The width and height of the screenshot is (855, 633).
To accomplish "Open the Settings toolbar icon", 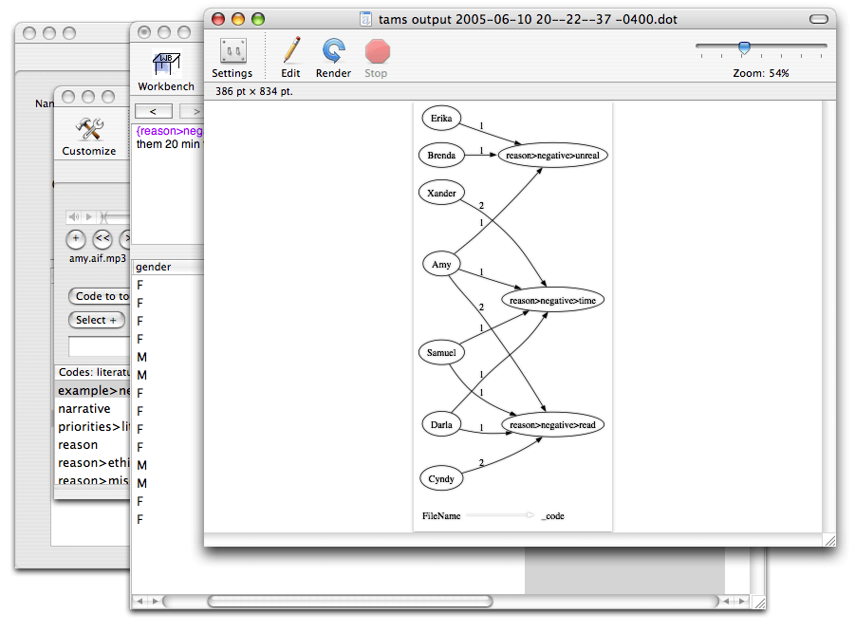I will (x=232, y=51).
